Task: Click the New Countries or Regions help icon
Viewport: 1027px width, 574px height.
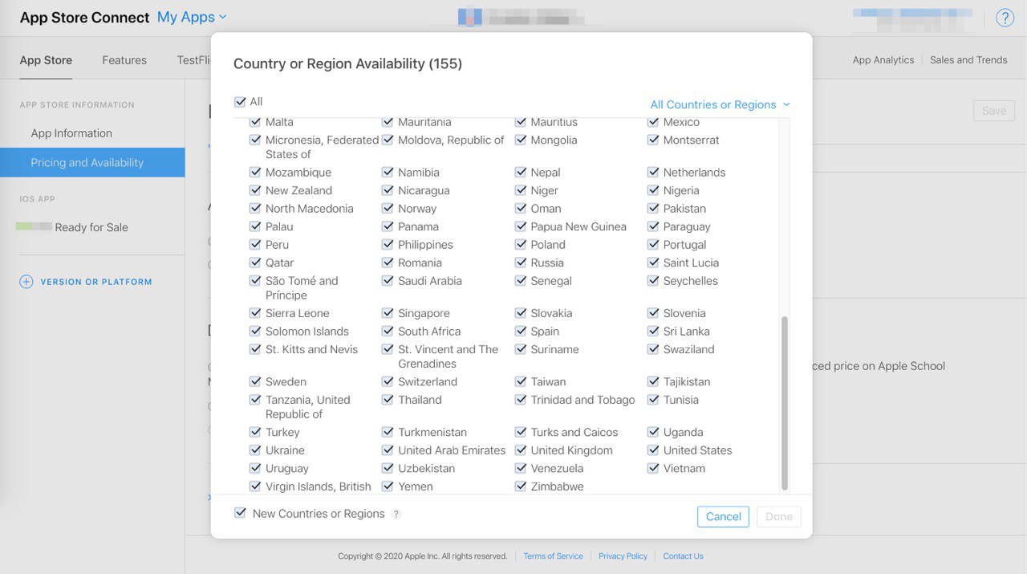Action: pyautogui.click(x=396, y=515)
